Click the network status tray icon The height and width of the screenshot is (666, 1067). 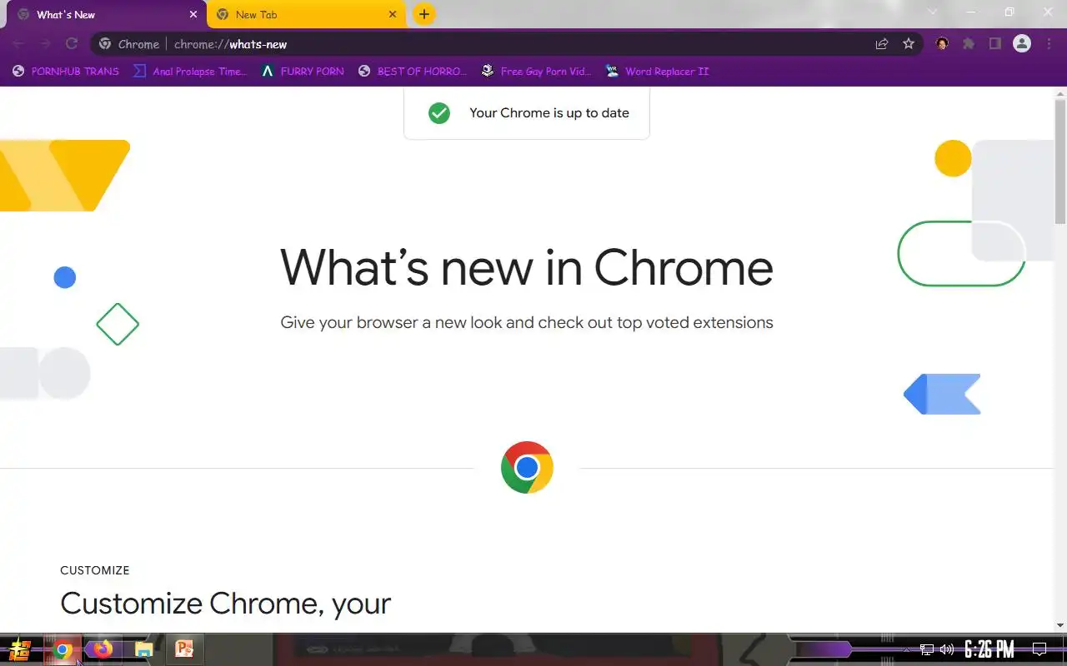pyautogui.click(x=927, y=649)
